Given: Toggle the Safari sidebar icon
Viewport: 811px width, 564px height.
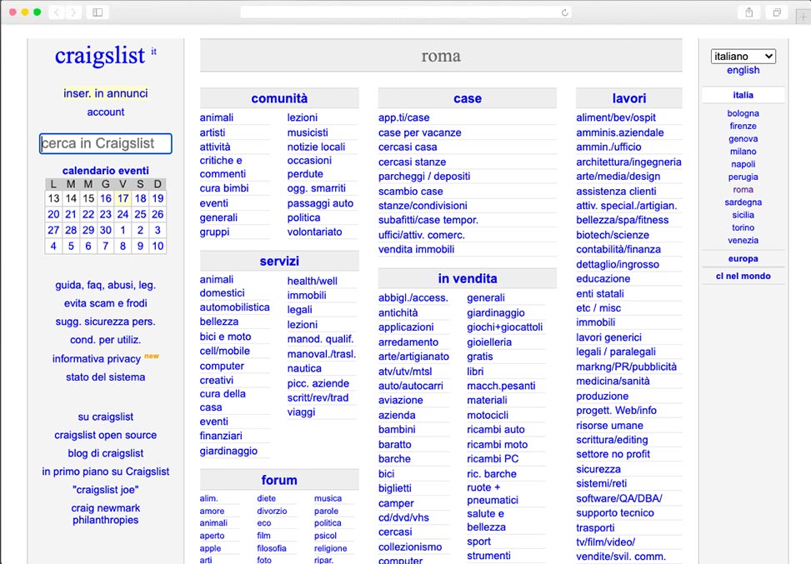Looking at the screenshot, I should coord(98,12).
